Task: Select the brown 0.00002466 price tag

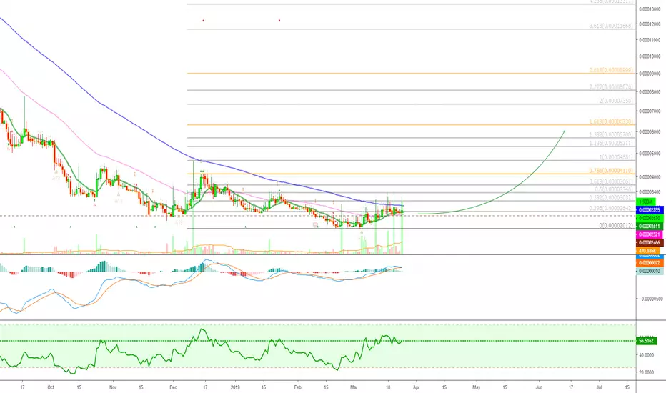Action: point(650,243)
